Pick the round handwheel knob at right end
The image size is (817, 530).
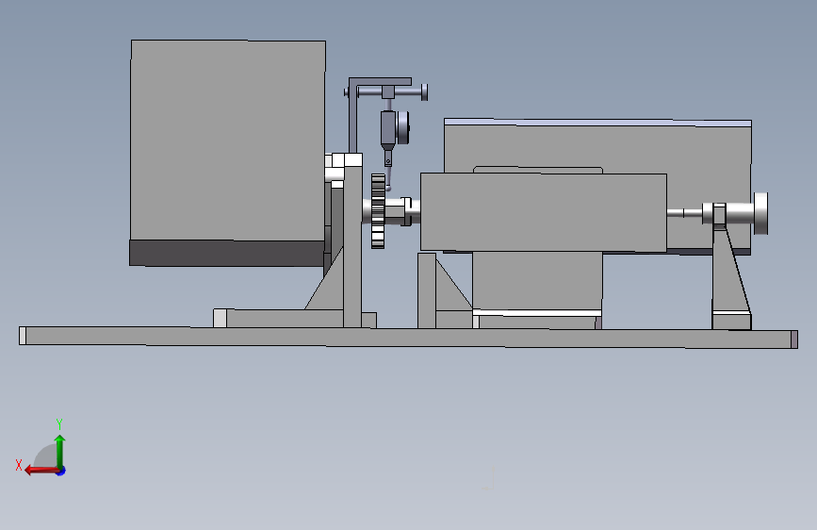(760, 213)
